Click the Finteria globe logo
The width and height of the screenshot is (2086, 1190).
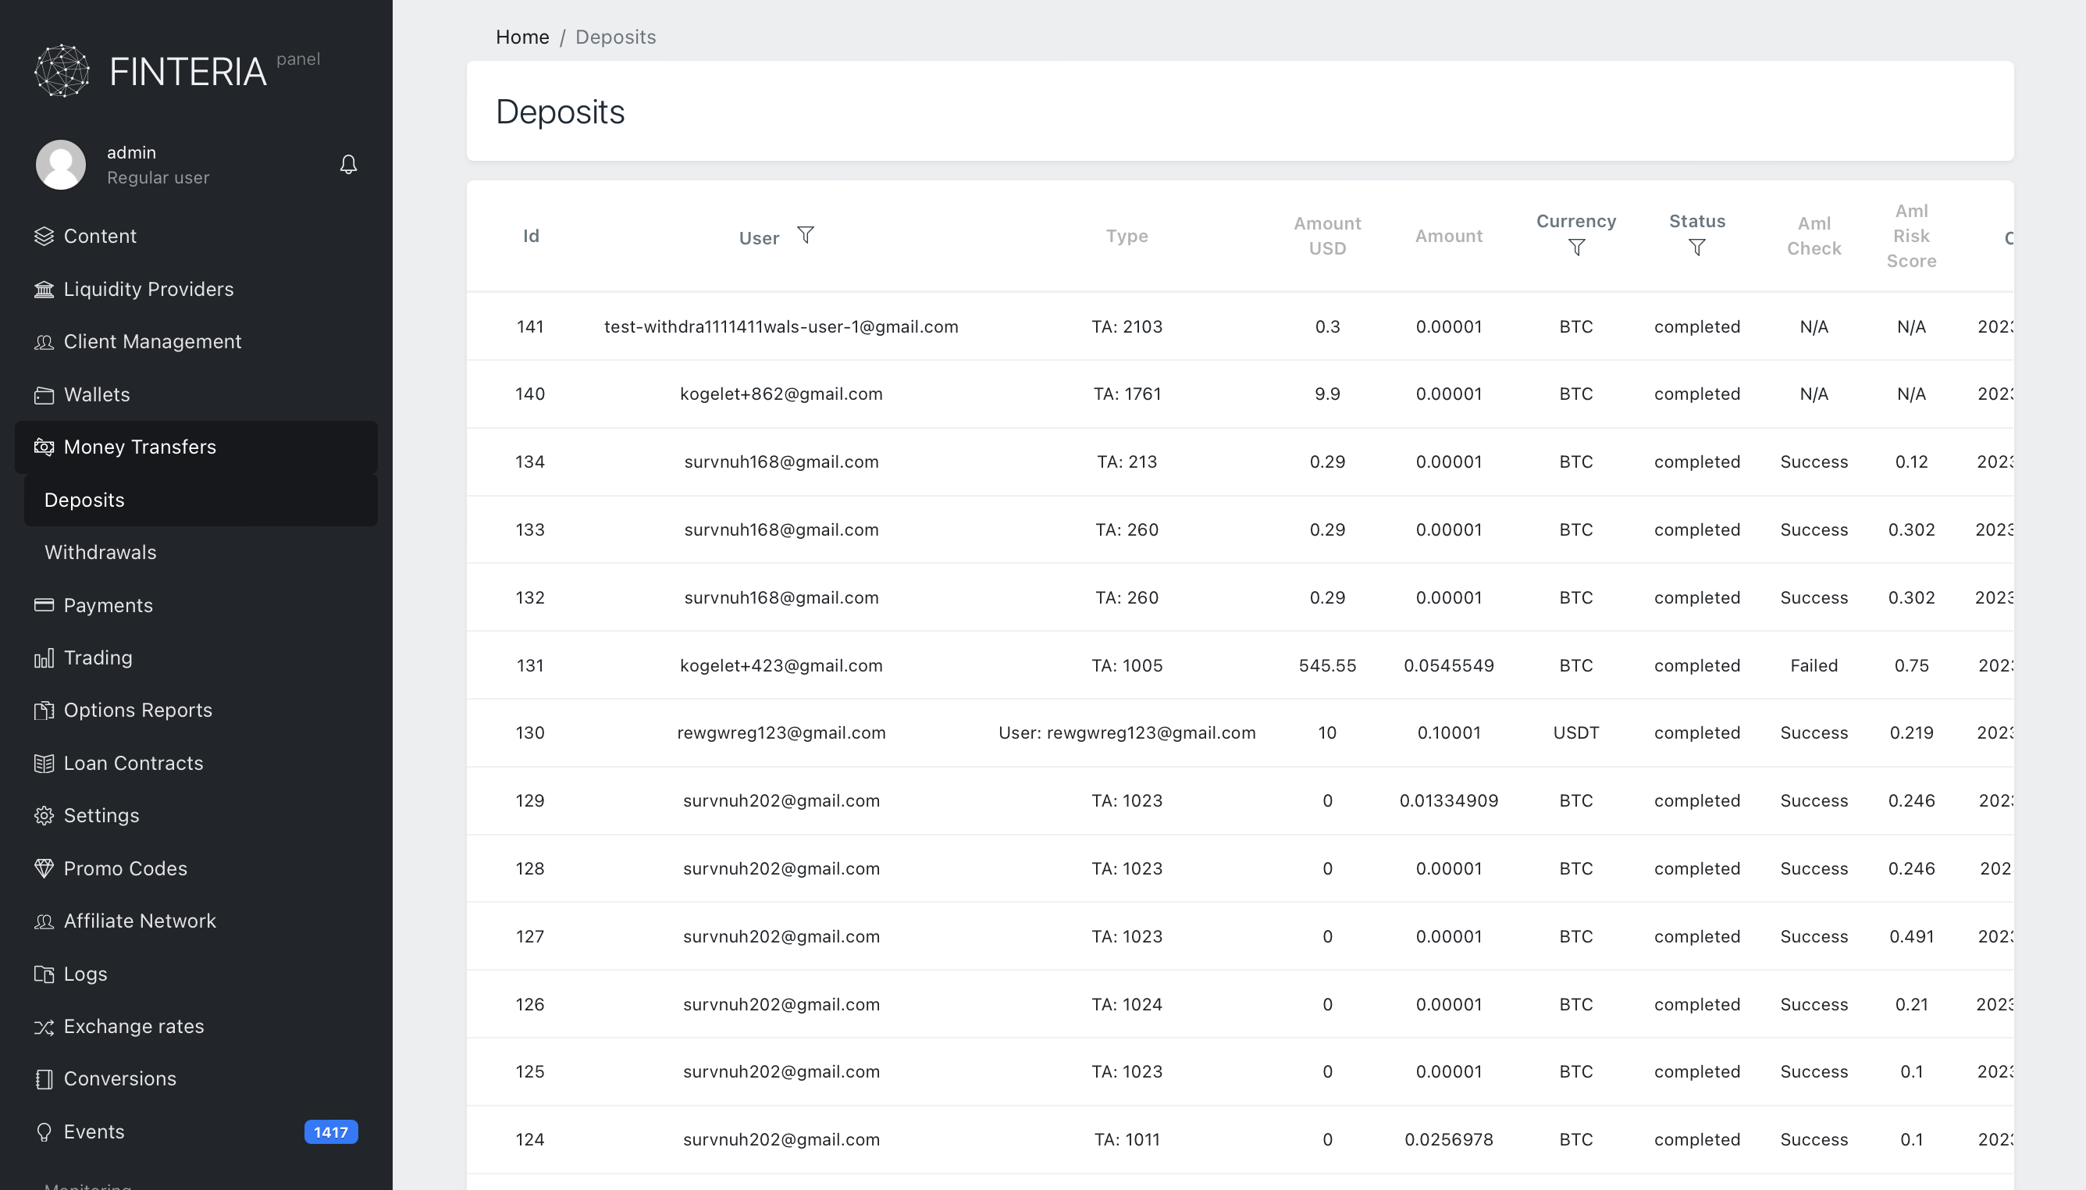pyautogui.click(x=62, y=71)
